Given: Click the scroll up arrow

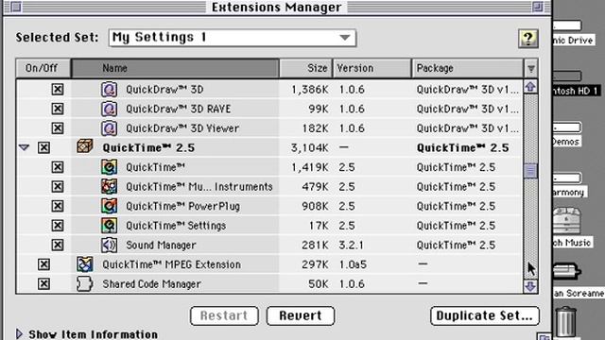Looking at the screenshot, I should click(530, 87).
